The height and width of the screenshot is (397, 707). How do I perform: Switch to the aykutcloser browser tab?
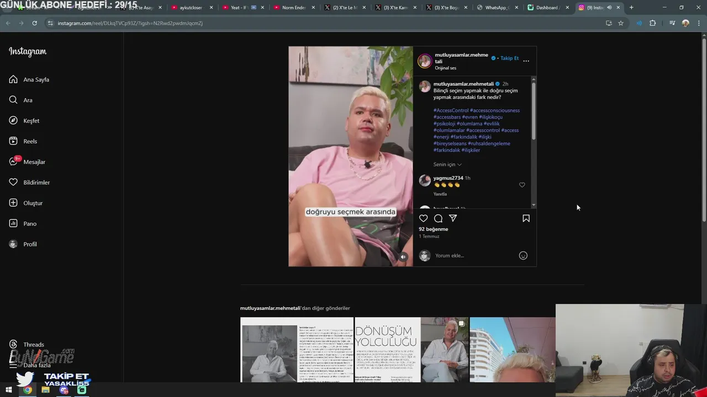point(191,8)
